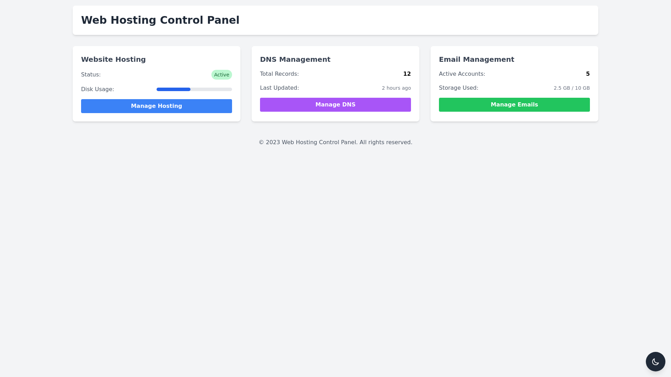The height and width of the screenshot is (377, 671).
Task: Click the purple Manage DNS button
Action: point(335,105)
